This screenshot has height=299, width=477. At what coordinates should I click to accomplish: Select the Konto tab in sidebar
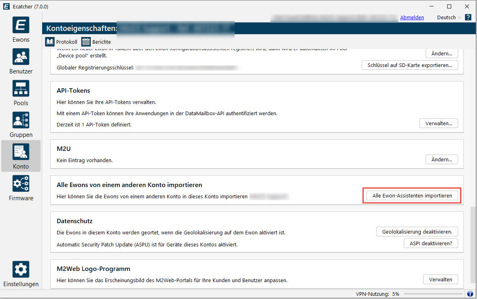(21, 156)
